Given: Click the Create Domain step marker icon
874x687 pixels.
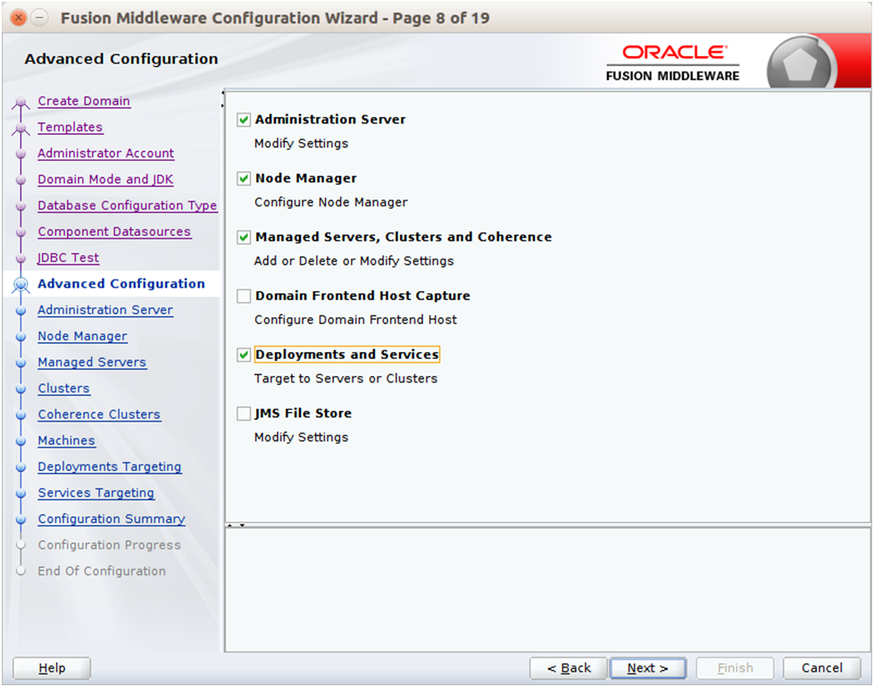Looking at the screenshot, I should pos(21,103).
